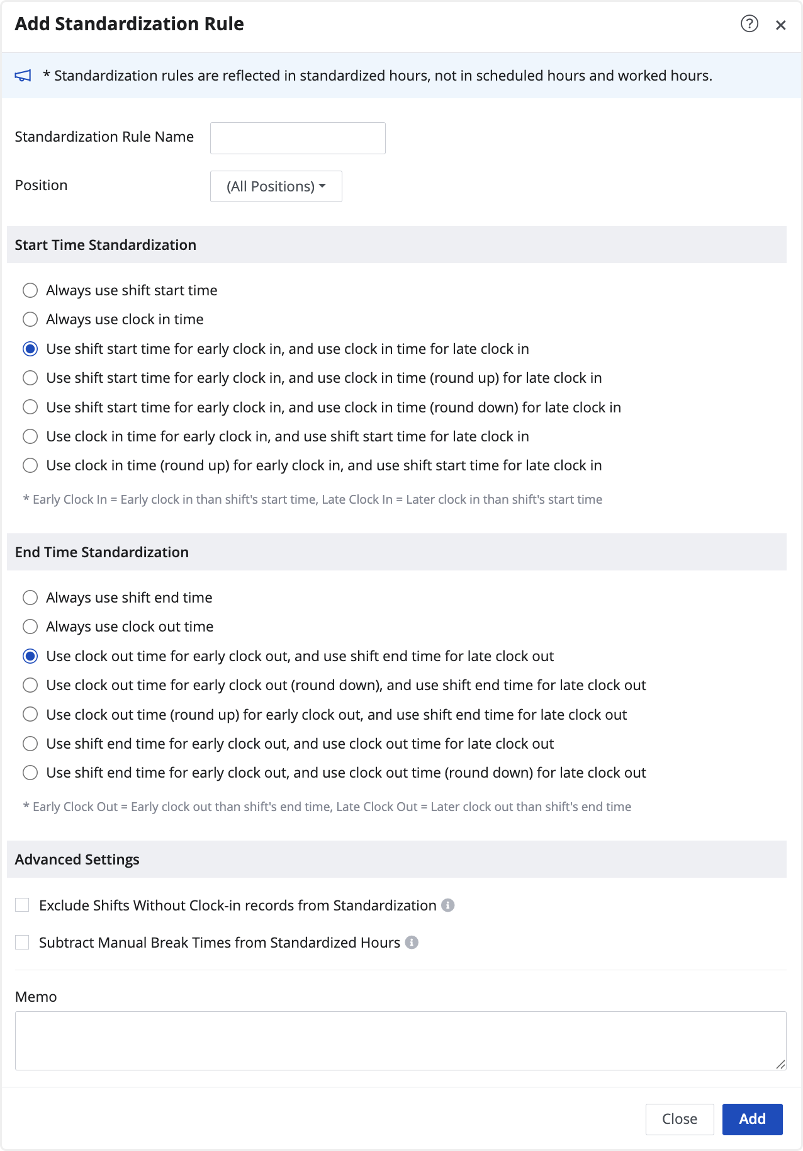
Task: Grab the Memo textarea resize handle
Action: pos(780,1064)
